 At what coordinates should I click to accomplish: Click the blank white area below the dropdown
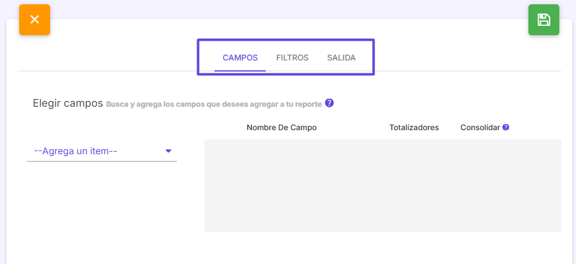101,205
